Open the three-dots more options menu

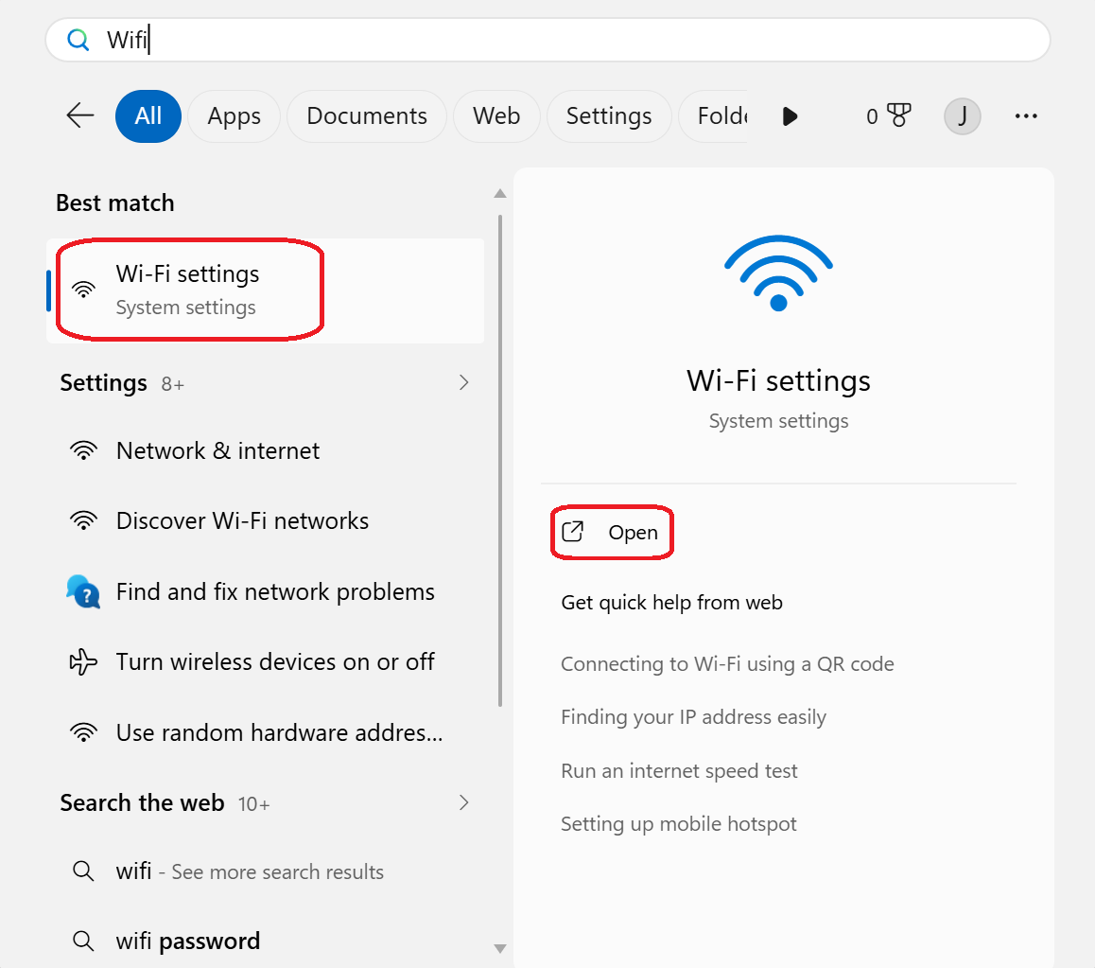coord(1025,116)
